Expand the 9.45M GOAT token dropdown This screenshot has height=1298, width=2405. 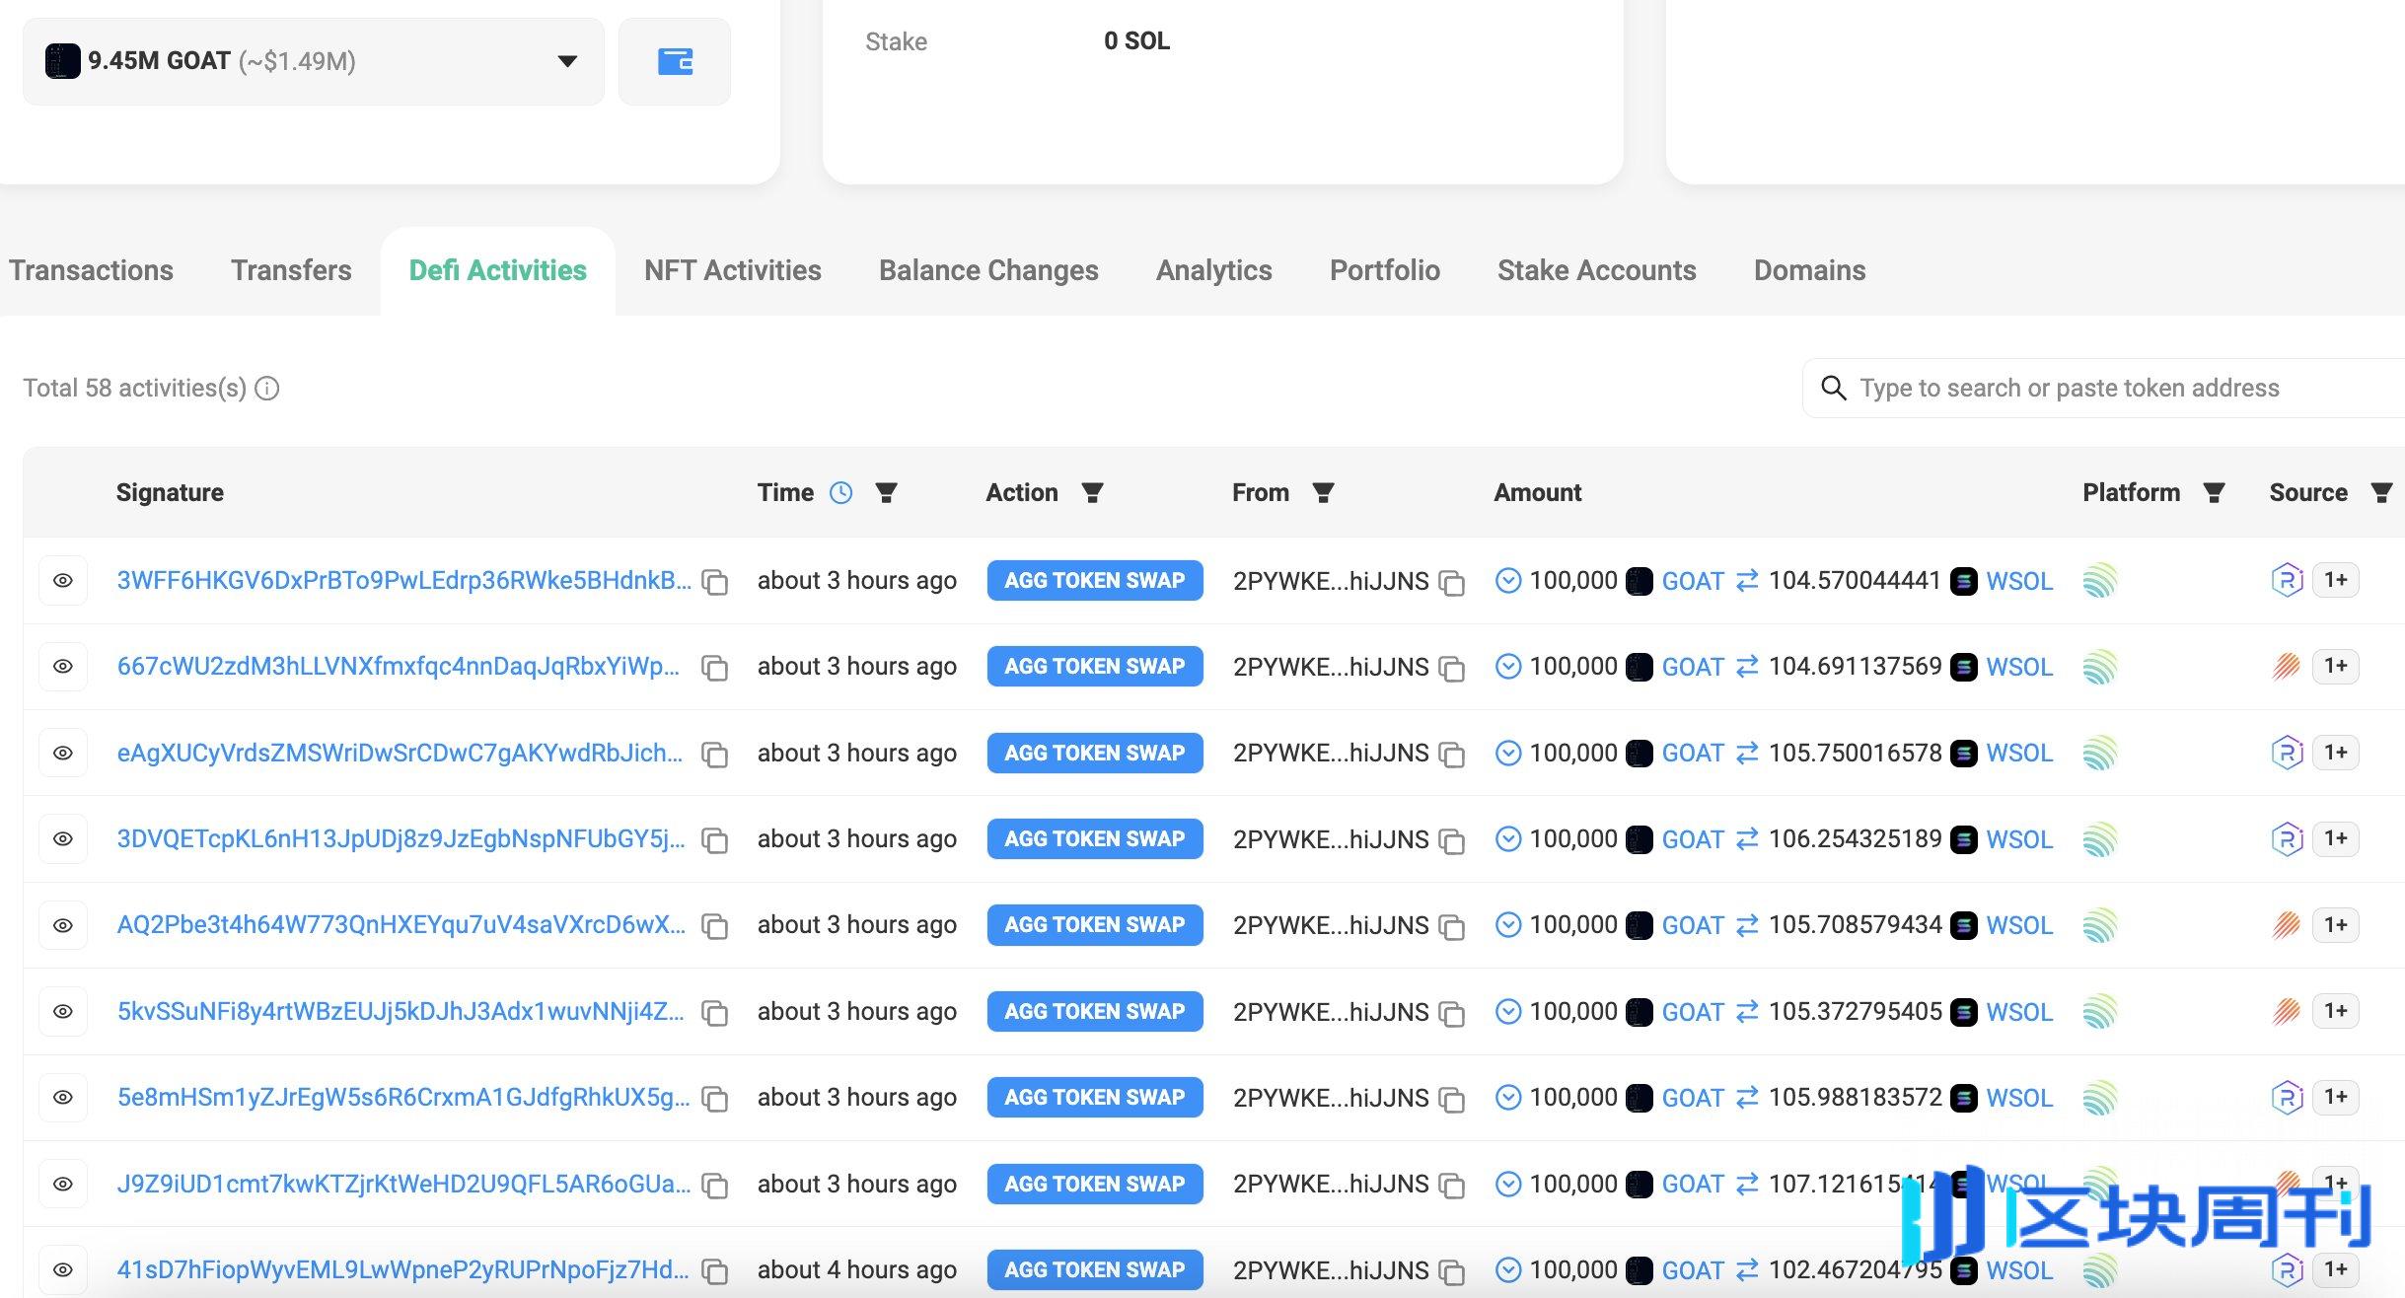[x=313, y=61]
